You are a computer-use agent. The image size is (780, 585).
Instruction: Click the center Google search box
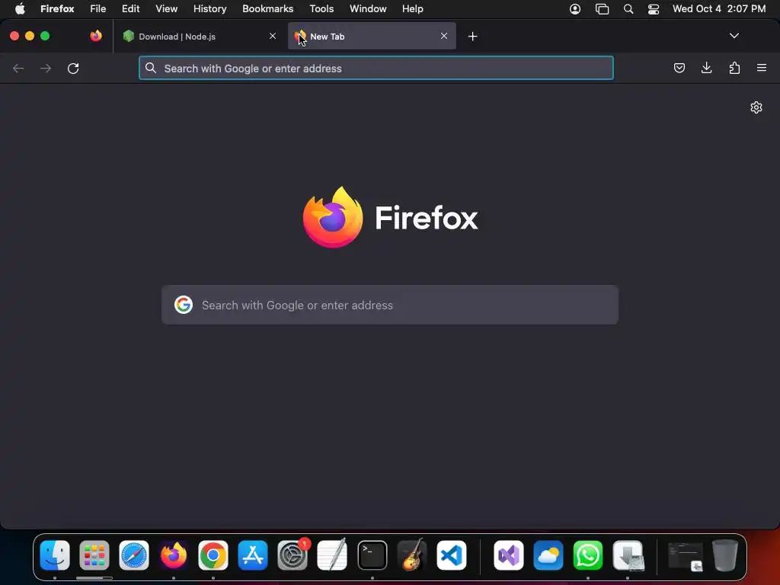[x=390, y=305]
